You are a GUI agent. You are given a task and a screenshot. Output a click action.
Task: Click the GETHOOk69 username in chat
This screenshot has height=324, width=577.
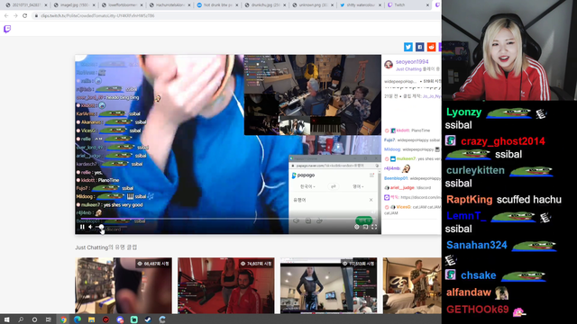tap(477, 310)
